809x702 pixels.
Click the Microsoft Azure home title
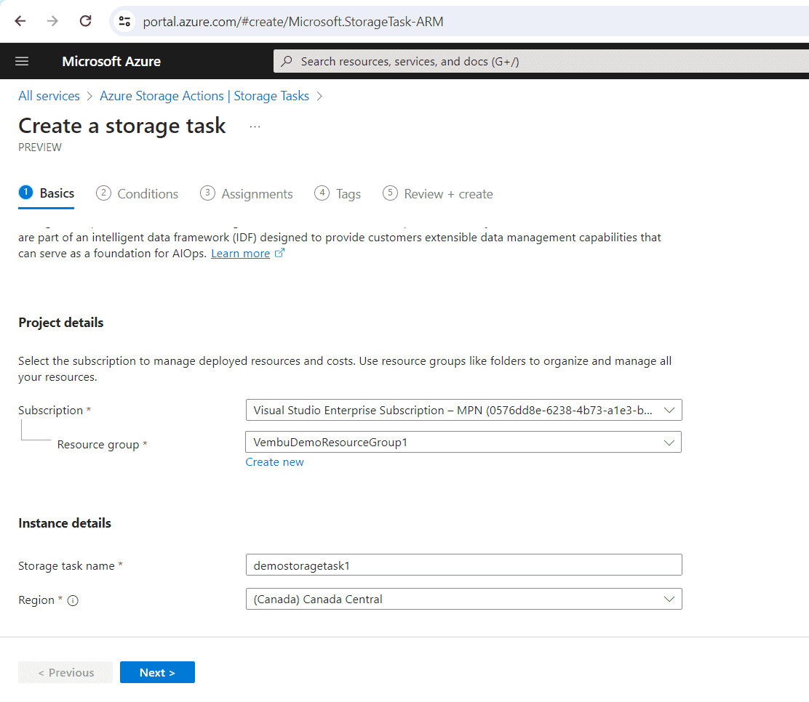[x=111, y=61]
